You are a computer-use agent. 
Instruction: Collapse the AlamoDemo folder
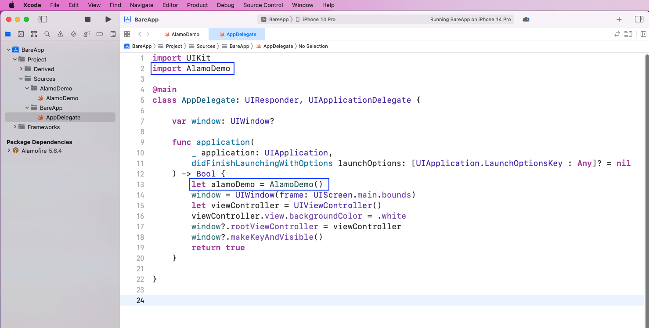[x=27, y=88]
